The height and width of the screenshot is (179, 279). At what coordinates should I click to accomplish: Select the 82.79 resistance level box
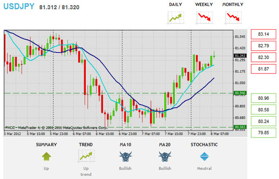coord(264,46)
